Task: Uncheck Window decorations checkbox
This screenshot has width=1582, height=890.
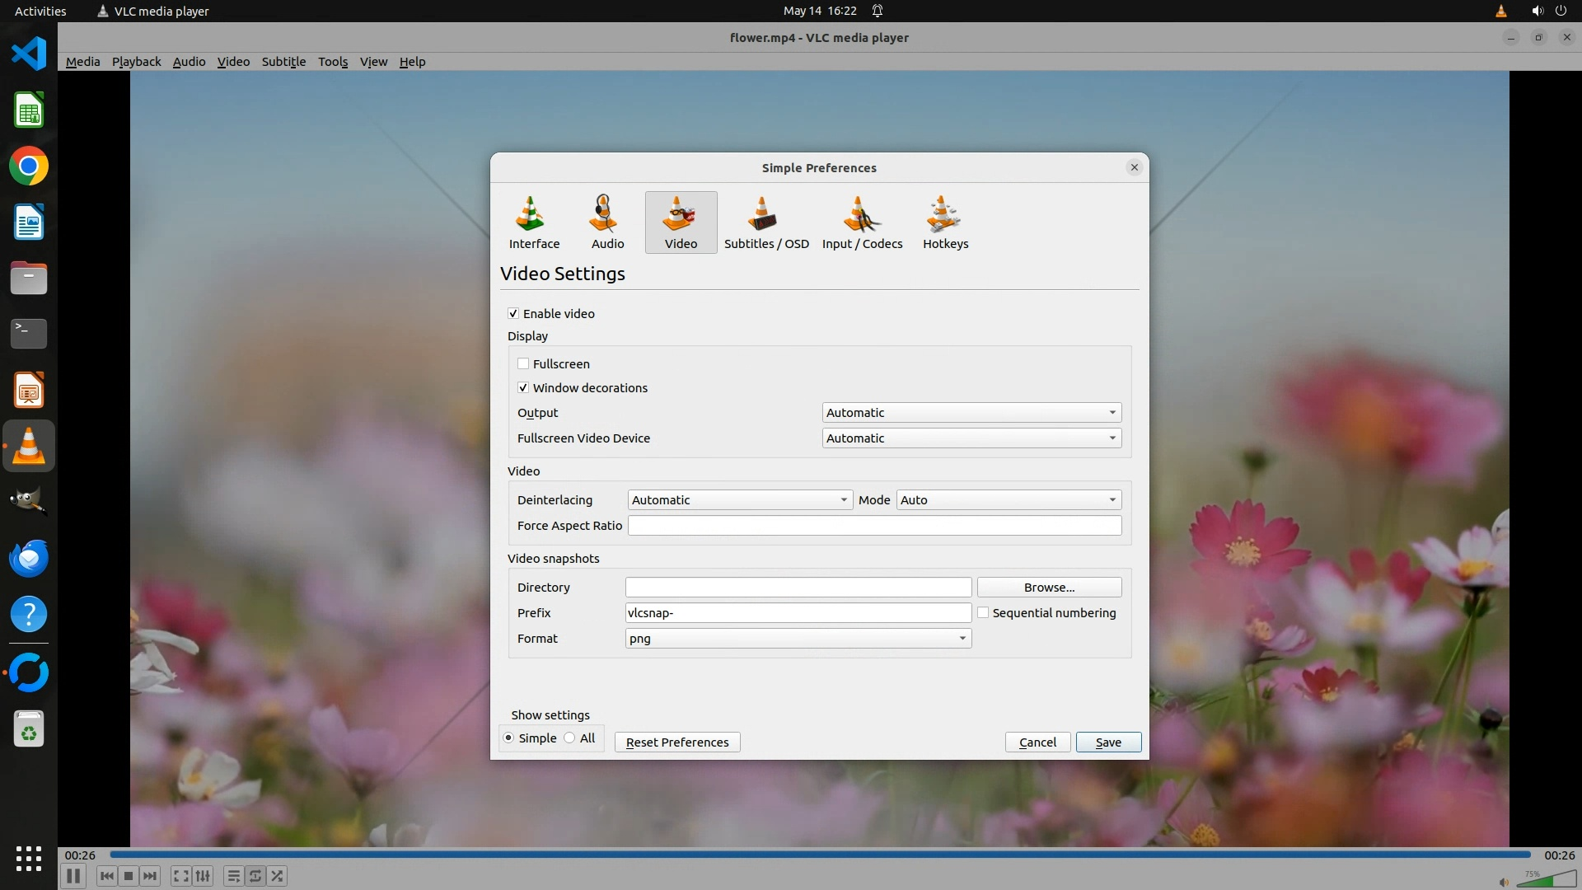Action: (523, 387)
